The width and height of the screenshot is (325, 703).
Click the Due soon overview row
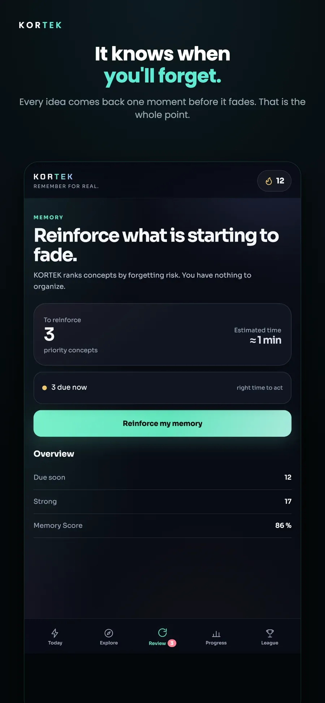(x=162, y=477)
